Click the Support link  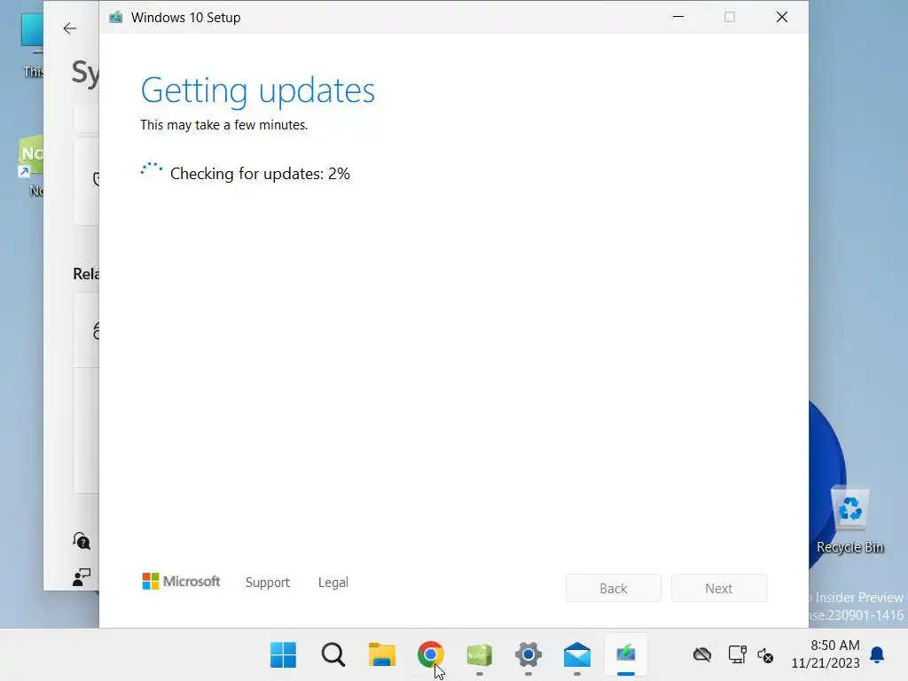pos(268,583)
